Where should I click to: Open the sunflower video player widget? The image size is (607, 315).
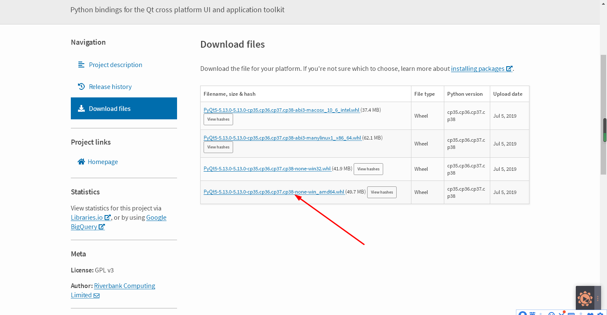point(585,299)
